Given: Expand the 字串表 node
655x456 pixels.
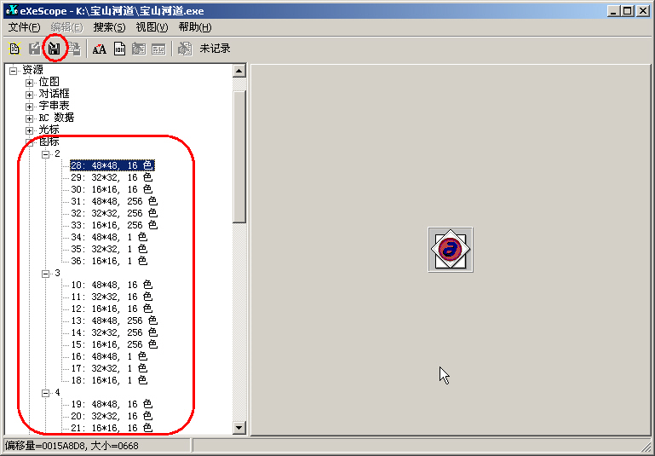Looking at the screenshot, I should (x=29, y=107).
